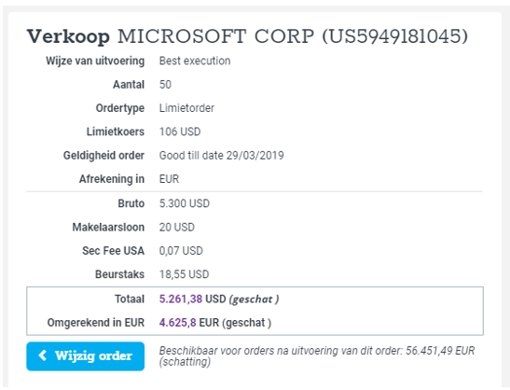The height and width of the screenshot is (390, 510).
Task: Click the Sec Fee USA 0,07 USD value
Action: (x=181, y=251)
